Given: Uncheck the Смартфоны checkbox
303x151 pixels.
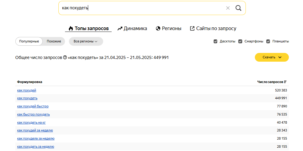Looking at the screenshot, I should point(240,41).
